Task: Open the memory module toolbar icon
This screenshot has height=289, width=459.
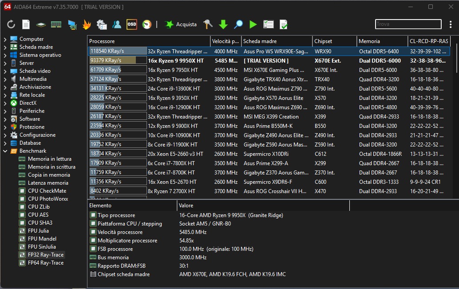Action: point(56,24)
